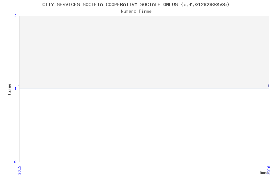Screen dimensions: 272x176
Task: Click the y-axis tick label 0
Action: pos(15,162)
